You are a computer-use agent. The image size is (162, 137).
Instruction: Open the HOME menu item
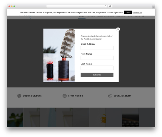tap(82, 17)
